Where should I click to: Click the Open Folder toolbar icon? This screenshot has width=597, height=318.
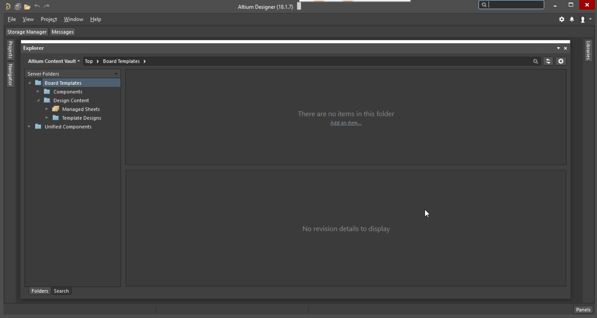pos(27,7)
